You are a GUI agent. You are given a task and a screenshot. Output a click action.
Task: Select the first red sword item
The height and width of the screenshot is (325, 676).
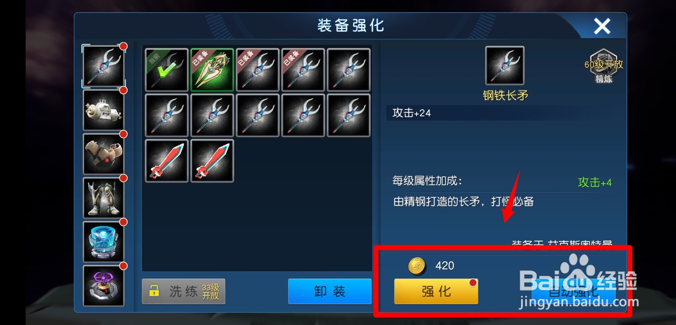pos(166,161)
